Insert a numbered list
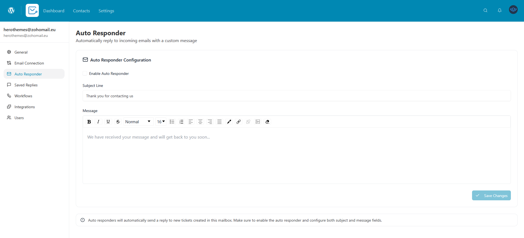Screen dimensions: 524x238 coord(181,122)
